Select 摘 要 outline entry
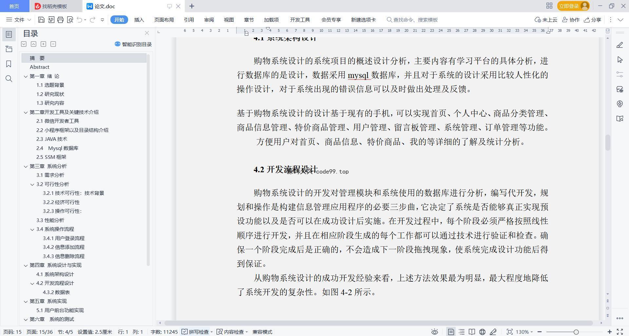Screen dimensions: 629x336 84,58
